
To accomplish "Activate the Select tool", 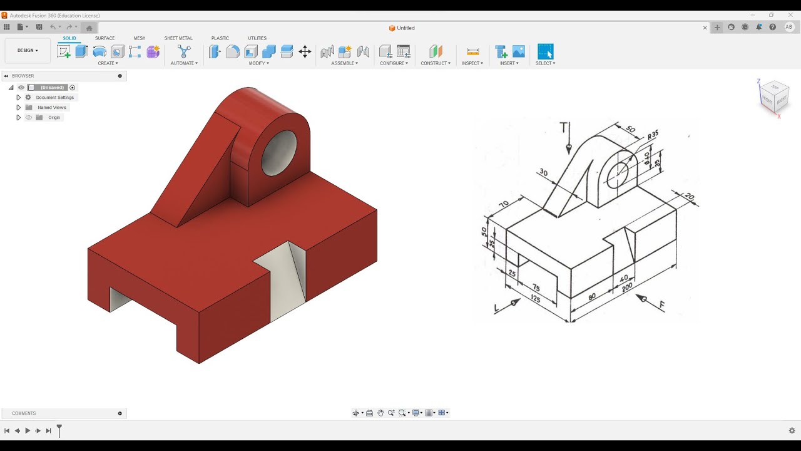I will click(546, 51).
